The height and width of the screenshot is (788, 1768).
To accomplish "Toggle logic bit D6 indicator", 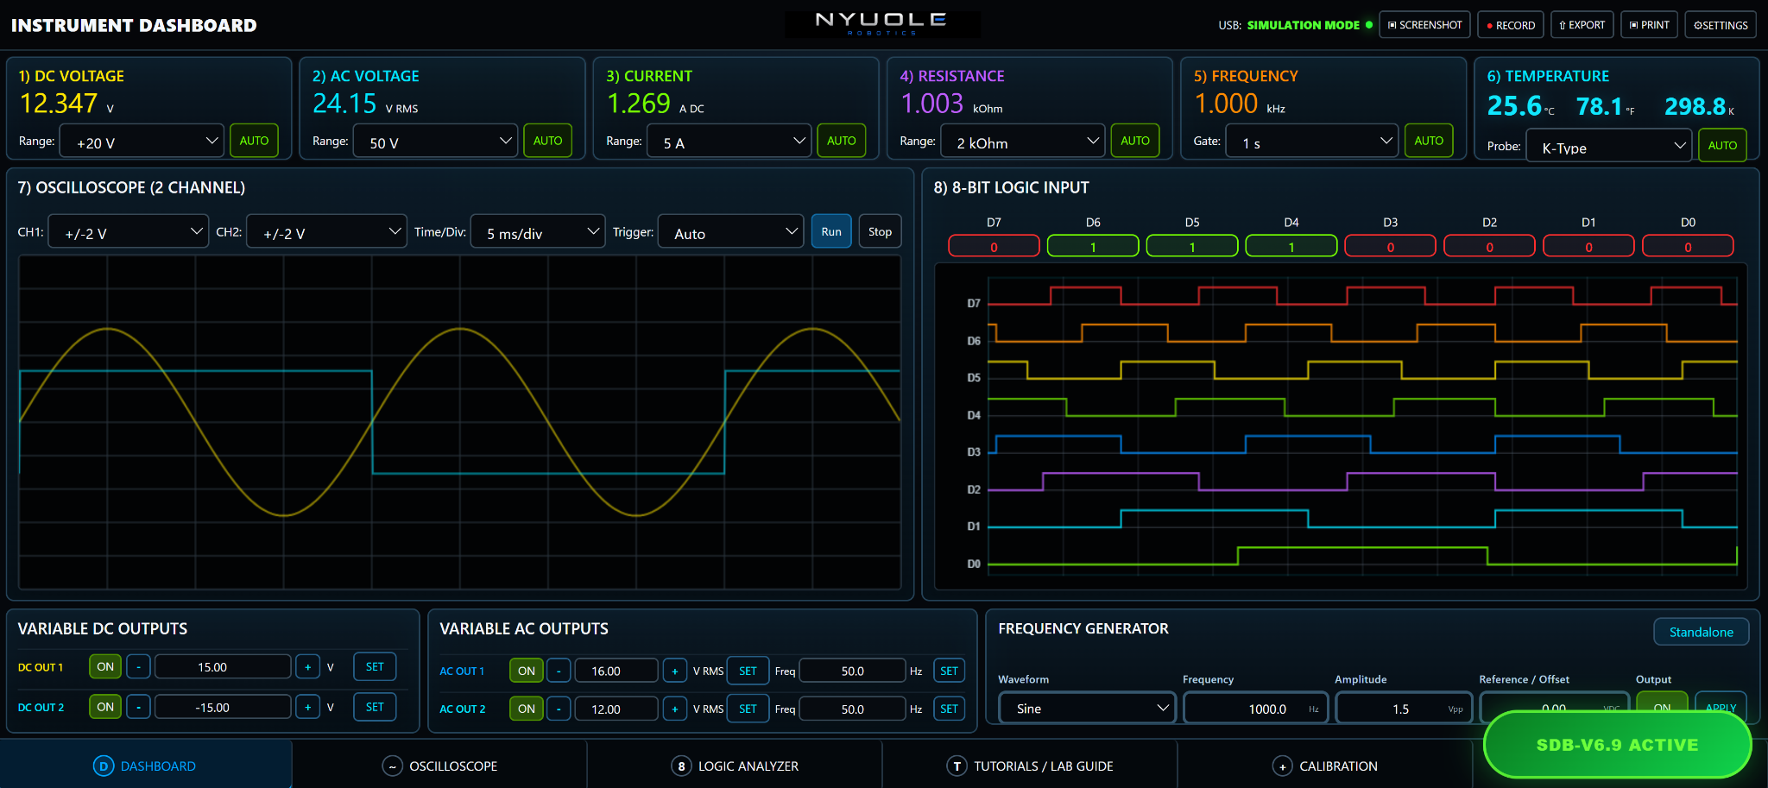I will pyautogui.click(x=1093, y=247).
